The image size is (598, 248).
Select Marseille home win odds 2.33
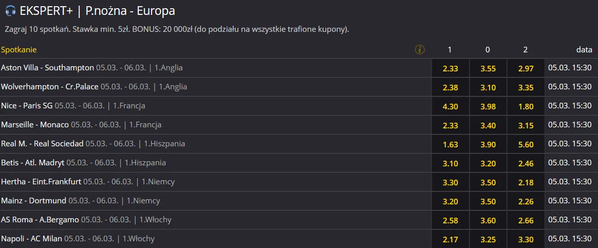coord(450,125)
